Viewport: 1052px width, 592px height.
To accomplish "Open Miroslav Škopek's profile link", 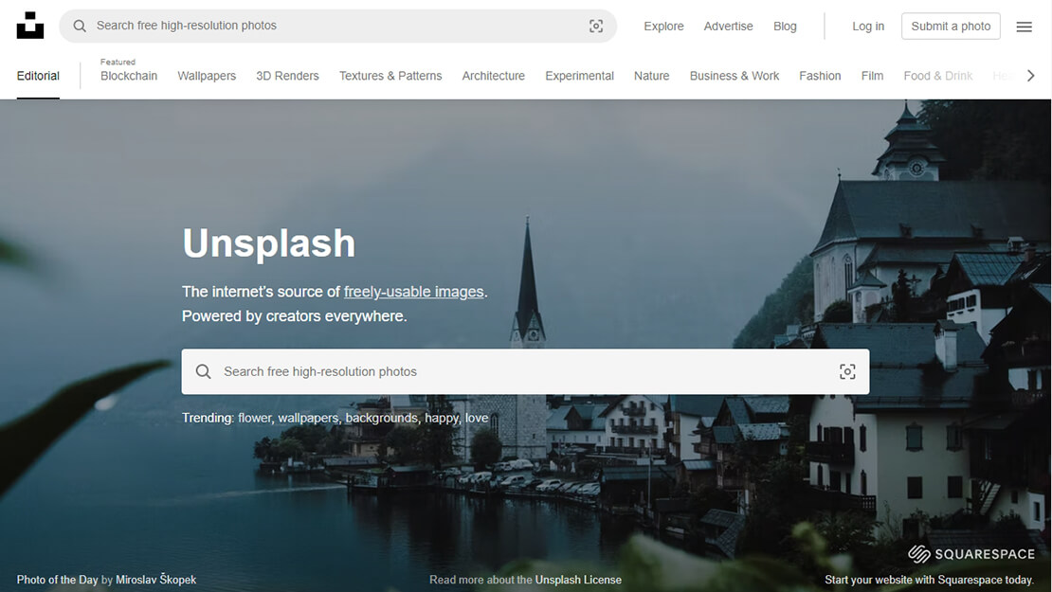I will pyautogui.click(x=155, y=580).
